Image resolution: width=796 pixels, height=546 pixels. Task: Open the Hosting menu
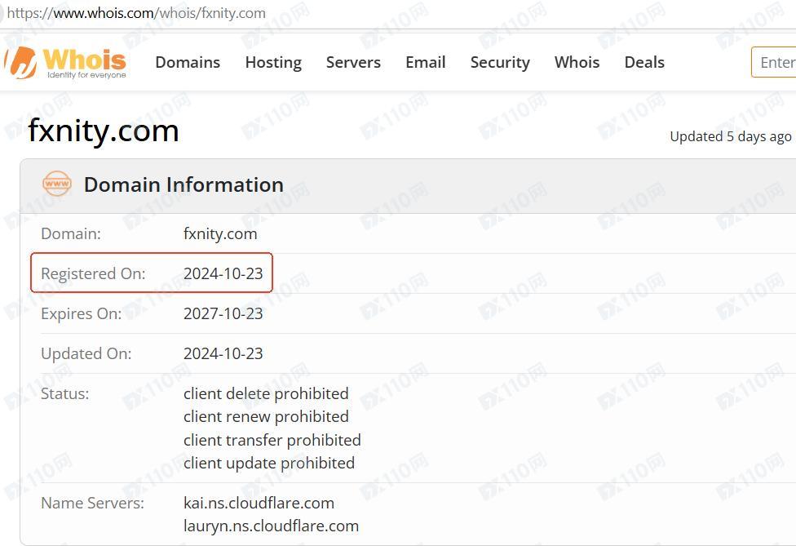273,63
